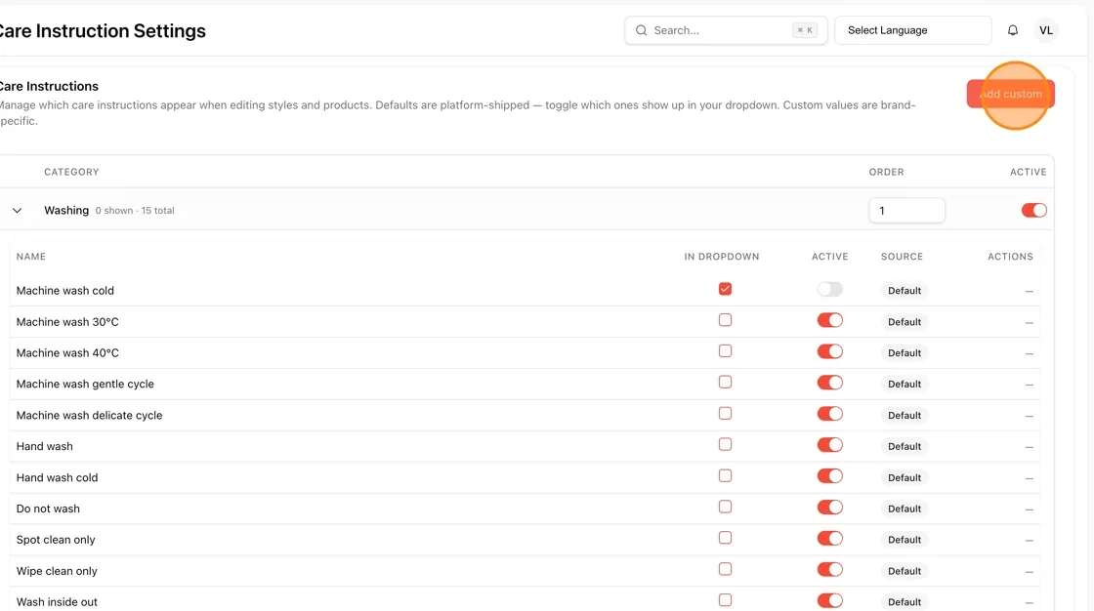The image size is (1094, 611).
Task: Disable active switch for Machine wash delicate cycle
Action: coord(829,414)
